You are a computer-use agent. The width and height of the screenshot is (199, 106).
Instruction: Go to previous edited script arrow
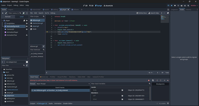tap(162, 13)
